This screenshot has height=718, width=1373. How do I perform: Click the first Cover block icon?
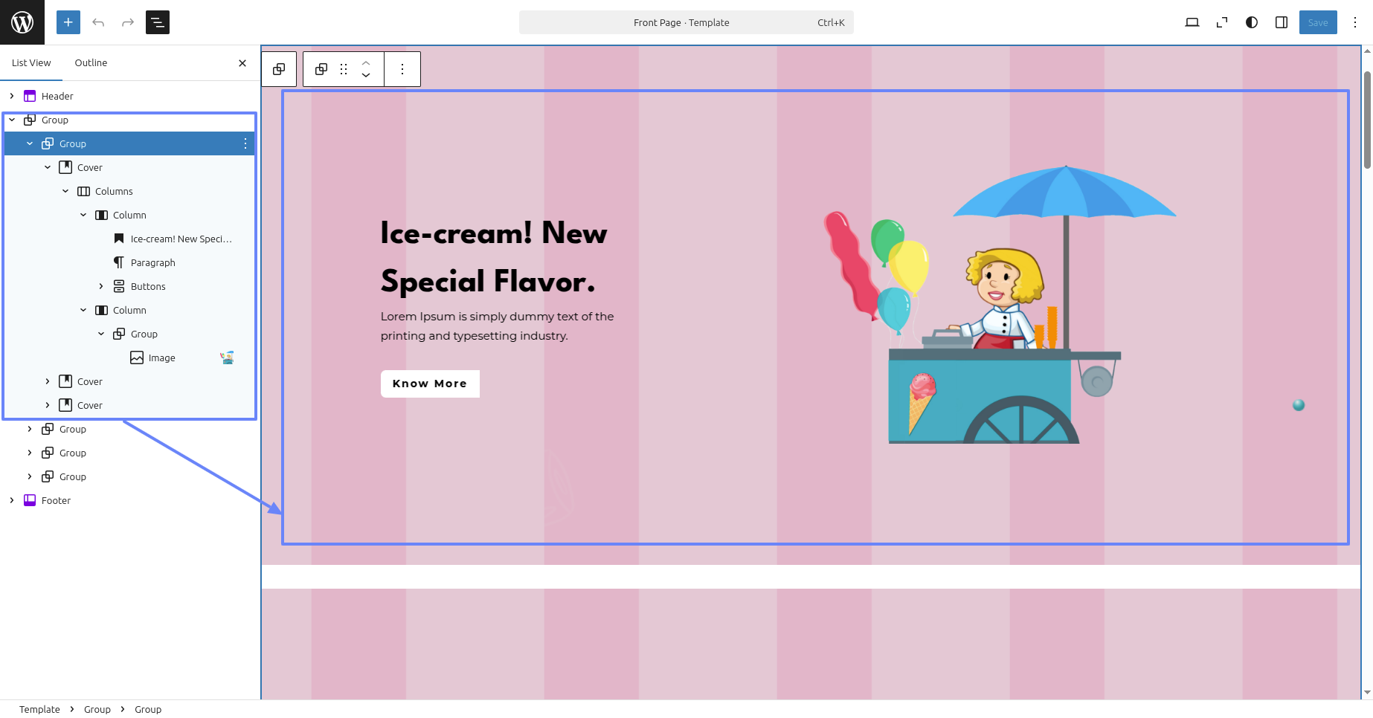(65, 167)
